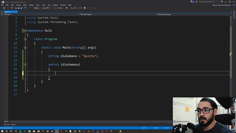Click the Undo toolbar icon
The image size is (236, 133).
click(x=25, y=8)
